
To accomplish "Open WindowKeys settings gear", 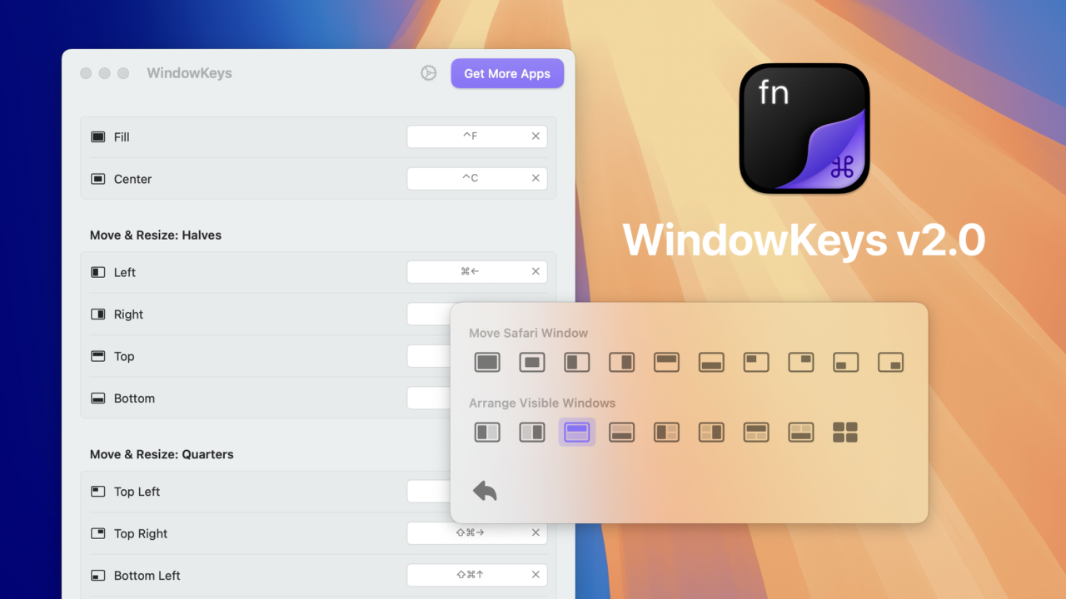I will tap(428, 73).
